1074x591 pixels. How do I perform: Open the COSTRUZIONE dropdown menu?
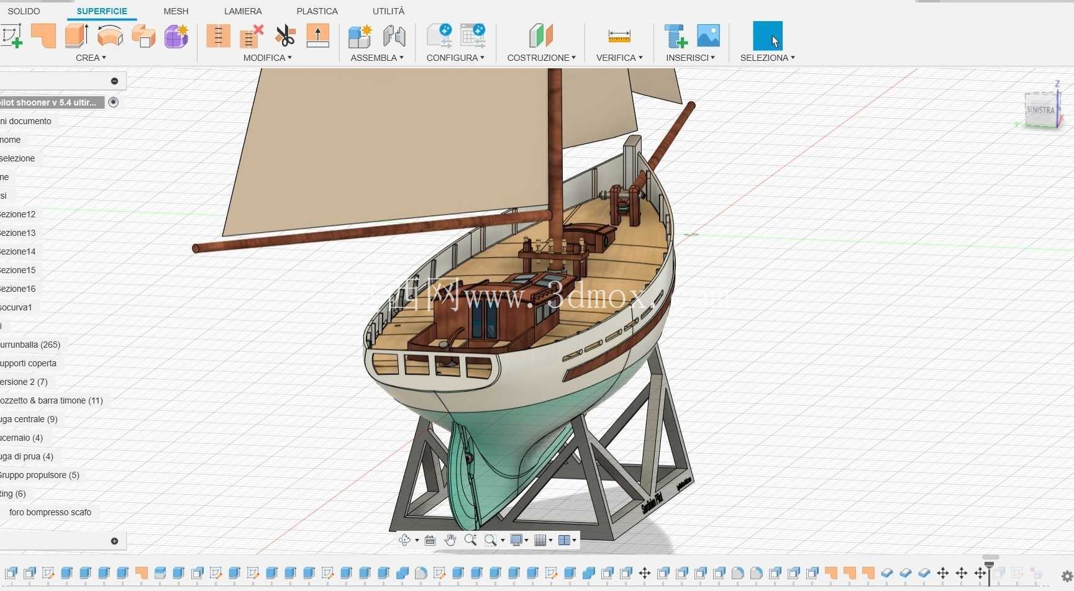[x=541, y=58]
